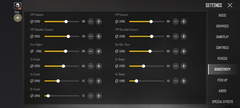Close the Settings screen
Image resolution: width=240 pixels, height=108 pixels.
[x=230, y=5]
